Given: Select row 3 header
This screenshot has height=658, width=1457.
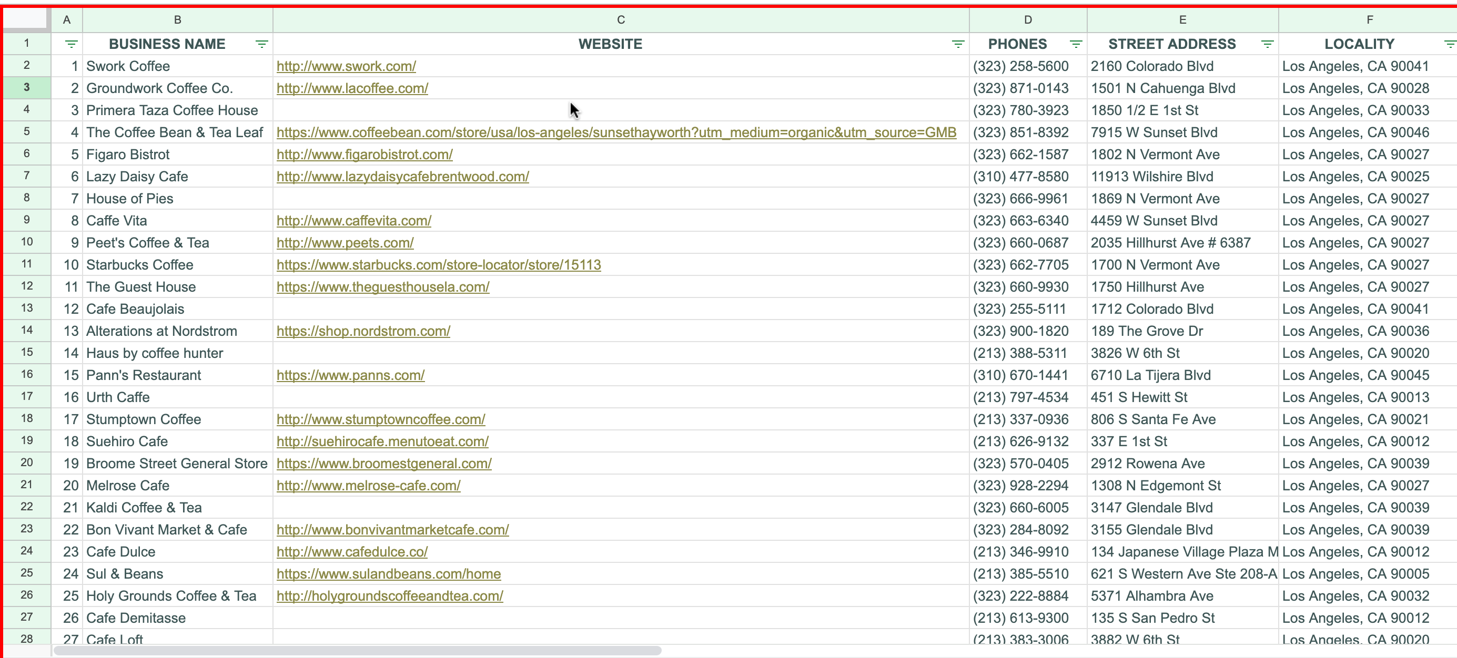Looking at the screenshot, I should pos(27,88).
